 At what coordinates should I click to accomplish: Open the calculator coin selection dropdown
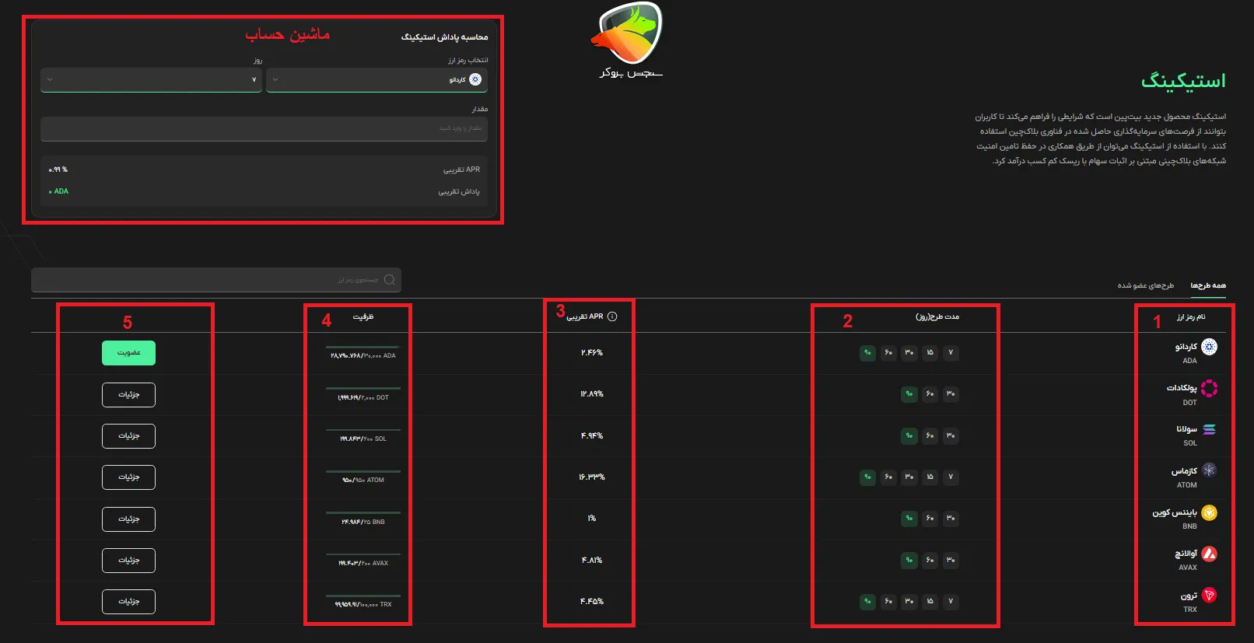tap(377, 79)
